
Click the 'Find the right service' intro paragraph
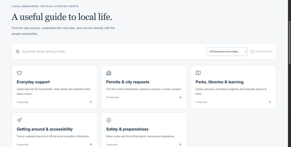[63, 31]
